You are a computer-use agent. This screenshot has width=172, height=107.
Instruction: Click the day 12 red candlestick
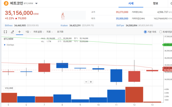(x=134, y=76)
